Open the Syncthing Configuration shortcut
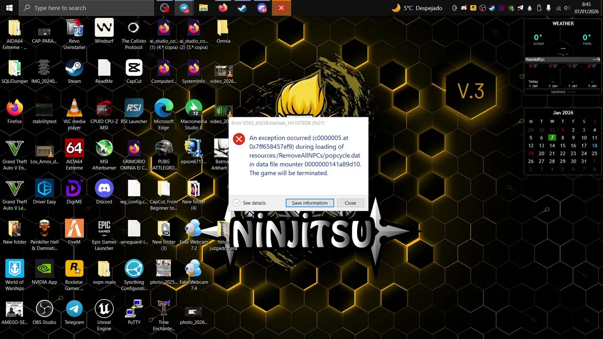 click(x=134, y=275)
